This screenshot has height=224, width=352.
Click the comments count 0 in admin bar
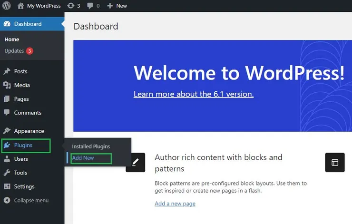pyautogui.click(x=98, y=6)
